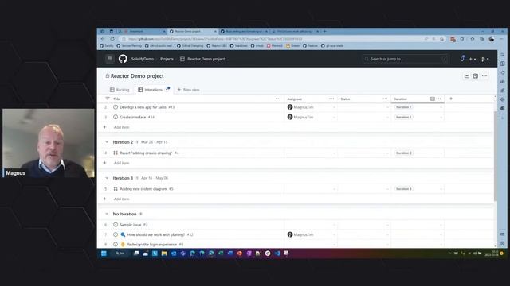Open Adding new system diagram pull request

pyautogui.click(x=143, y=189)
